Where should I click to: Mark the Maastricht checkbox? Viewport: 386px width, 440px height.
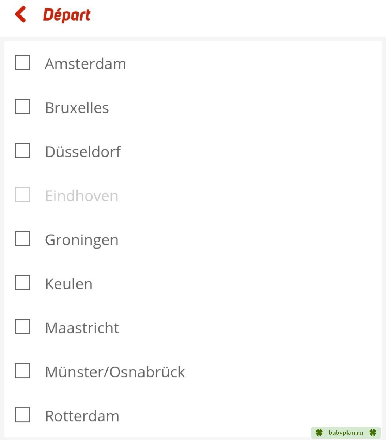point(22,326)
